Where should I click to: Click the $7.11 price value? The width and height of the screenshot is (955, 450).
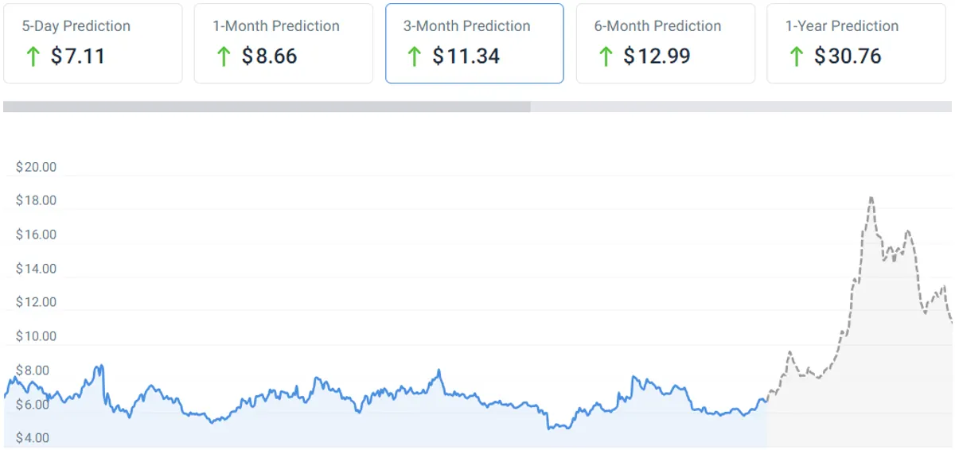78,56
